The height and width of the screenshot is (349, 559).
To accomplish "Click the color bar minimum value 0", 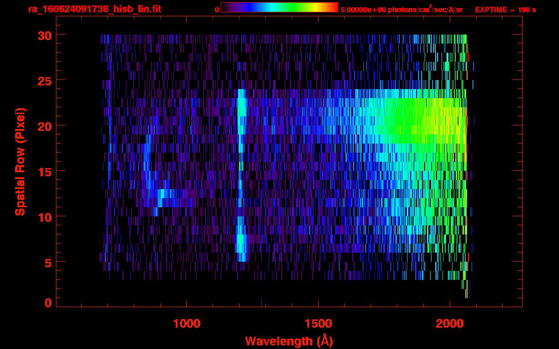I will (x=217, y=10).
